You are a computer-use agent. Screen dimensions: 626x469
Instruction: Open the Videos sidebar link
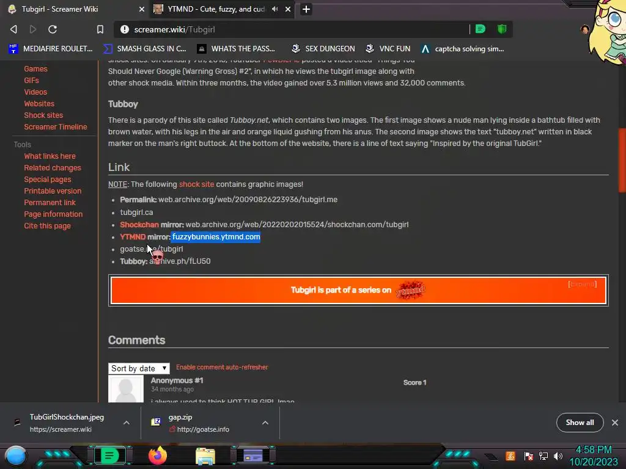click(x=35, y=92)
